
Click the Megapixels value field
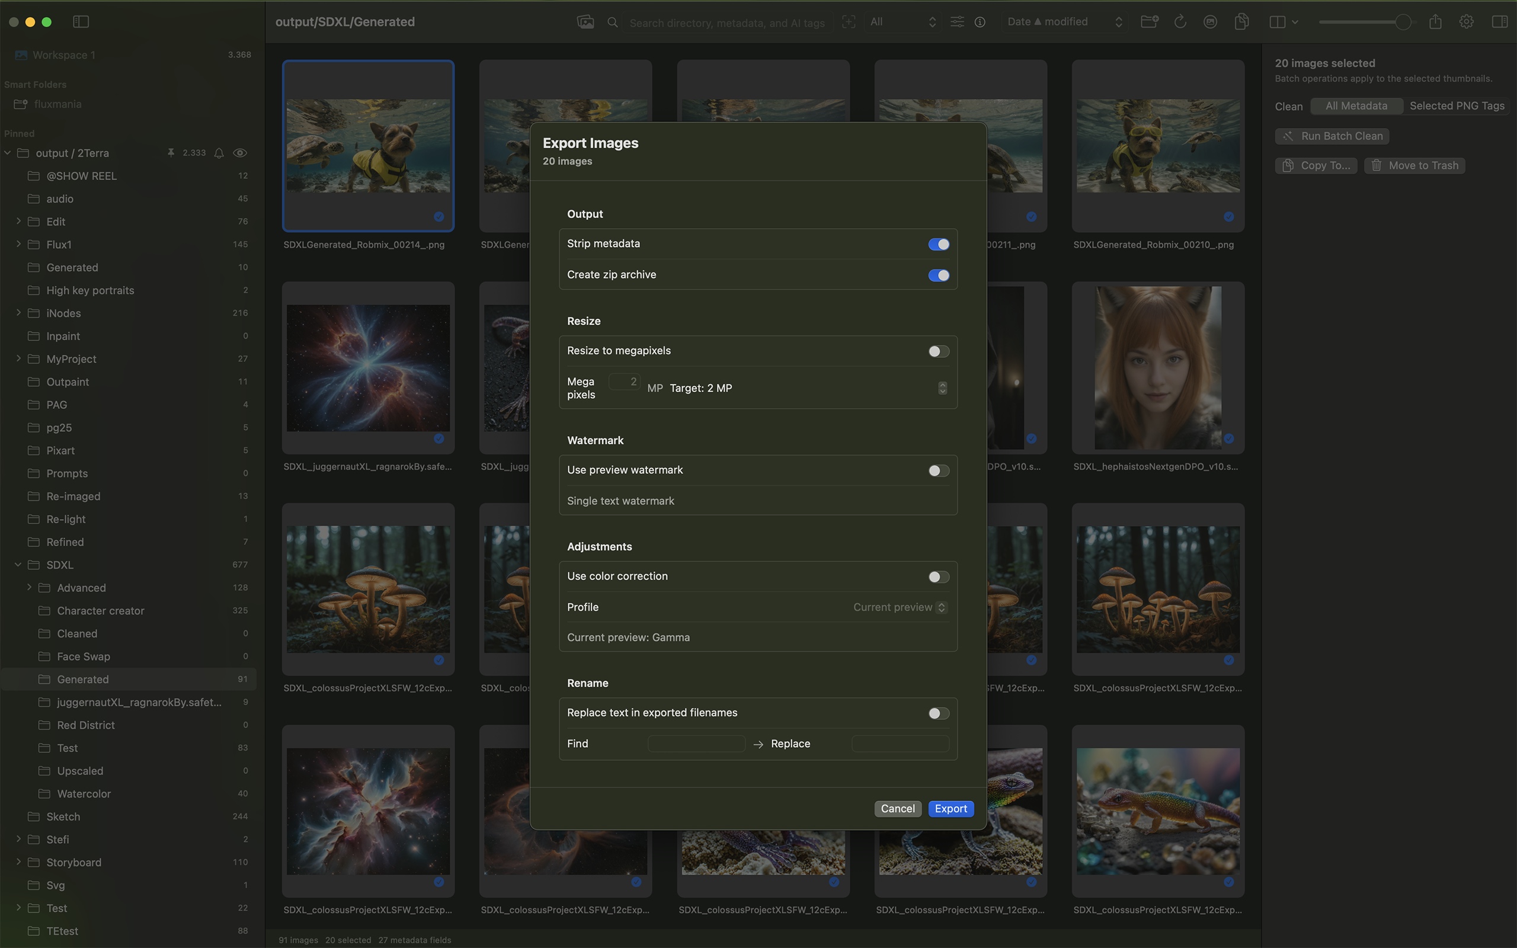pyautogui.click(x=625, y=382)
